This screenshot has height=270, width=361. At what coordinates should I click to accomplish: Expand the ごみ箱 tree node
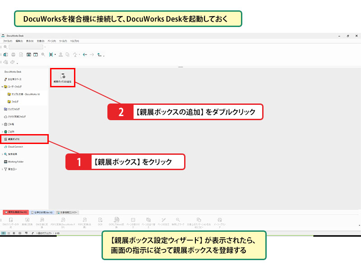2,124
